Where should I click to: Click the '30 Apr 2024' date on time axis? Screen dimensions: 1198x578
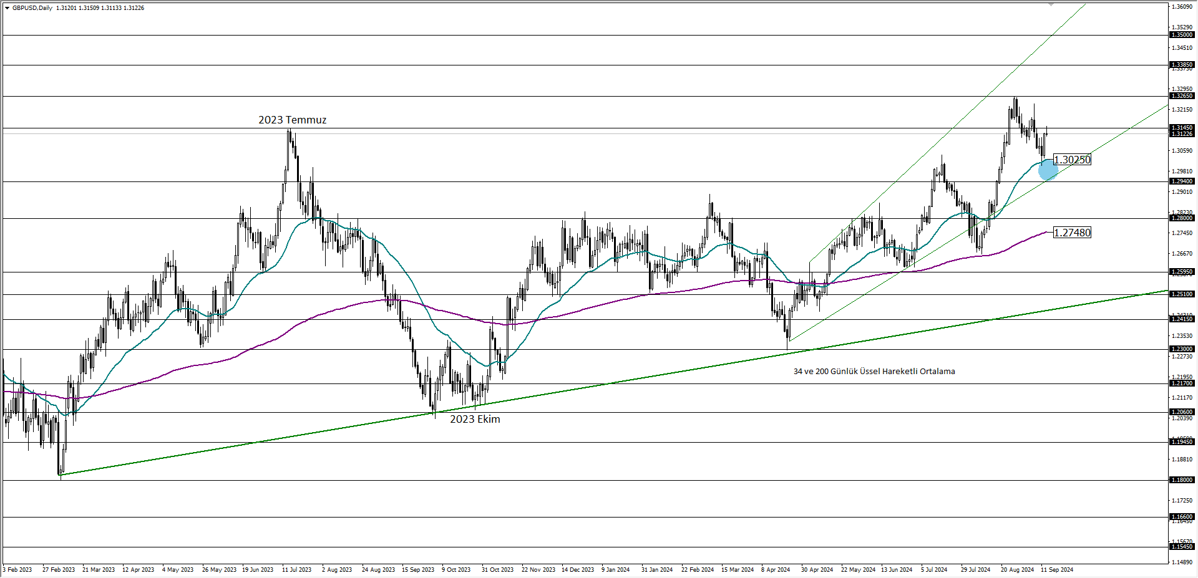(817, 570)
